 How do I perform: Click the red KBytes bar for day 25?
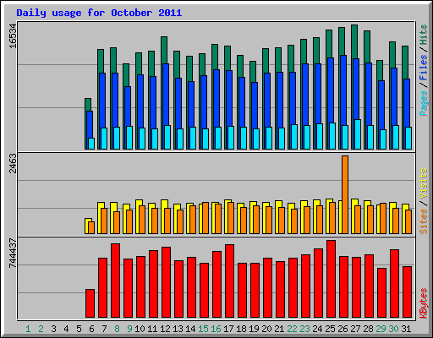coord(331,279)
